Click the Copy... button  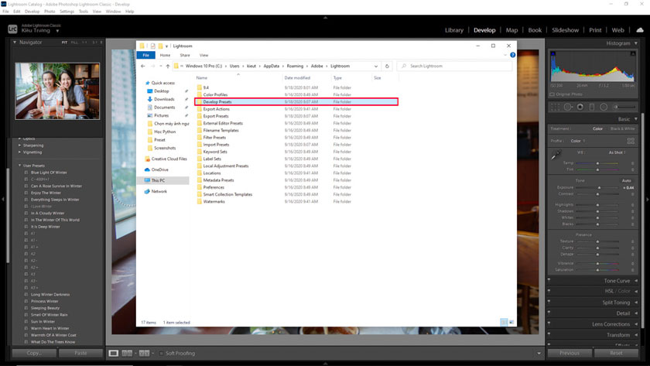(x=34, y=353)
